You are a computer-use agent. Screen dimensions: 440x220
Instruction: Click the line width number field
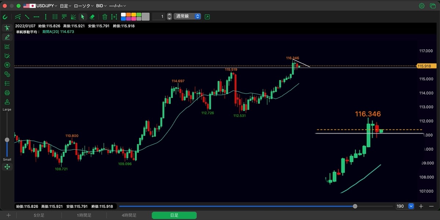coord(158,16)
